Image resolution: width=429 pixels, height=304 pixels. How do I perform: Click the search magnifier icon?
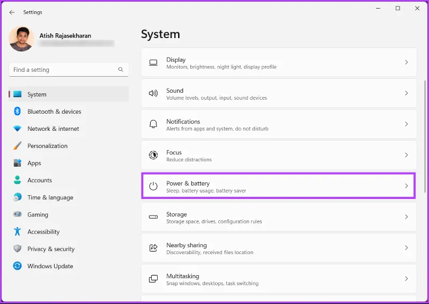[121, 70]
